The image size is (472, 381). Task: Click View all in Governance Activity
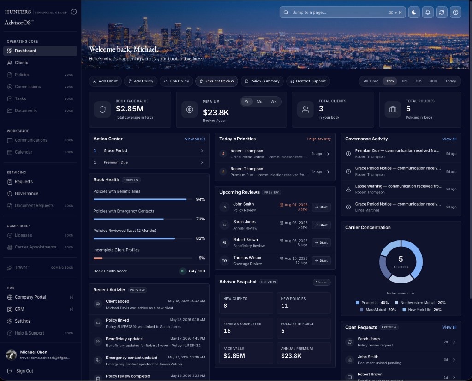click(449, 139)
